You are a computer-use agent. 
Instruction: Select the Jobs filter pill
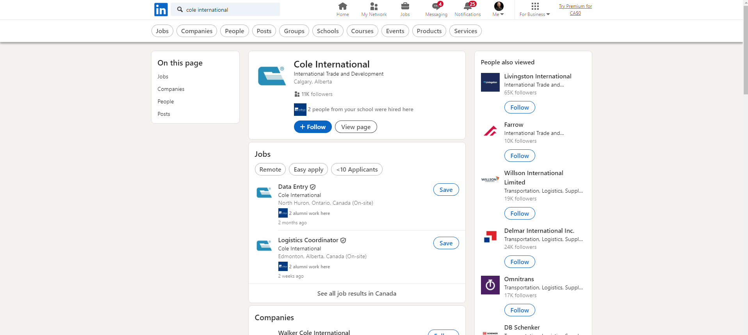tap(162, 31)
